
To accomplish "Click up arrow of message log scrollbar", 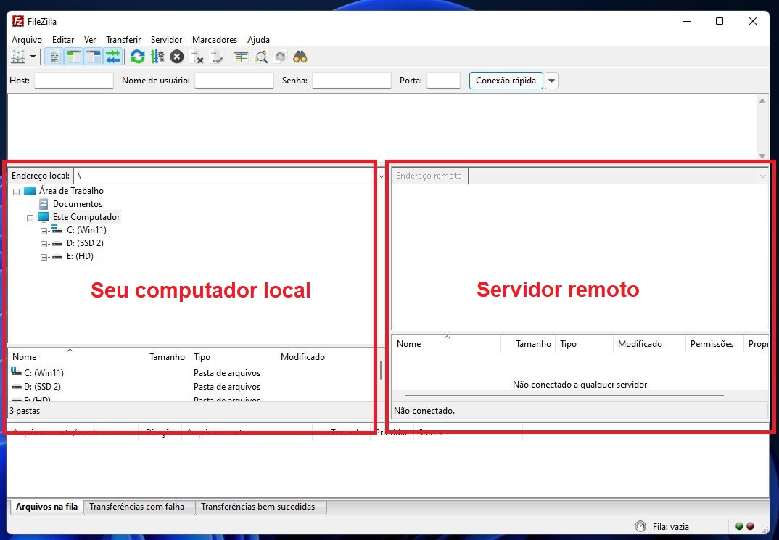I will [762, 101].
